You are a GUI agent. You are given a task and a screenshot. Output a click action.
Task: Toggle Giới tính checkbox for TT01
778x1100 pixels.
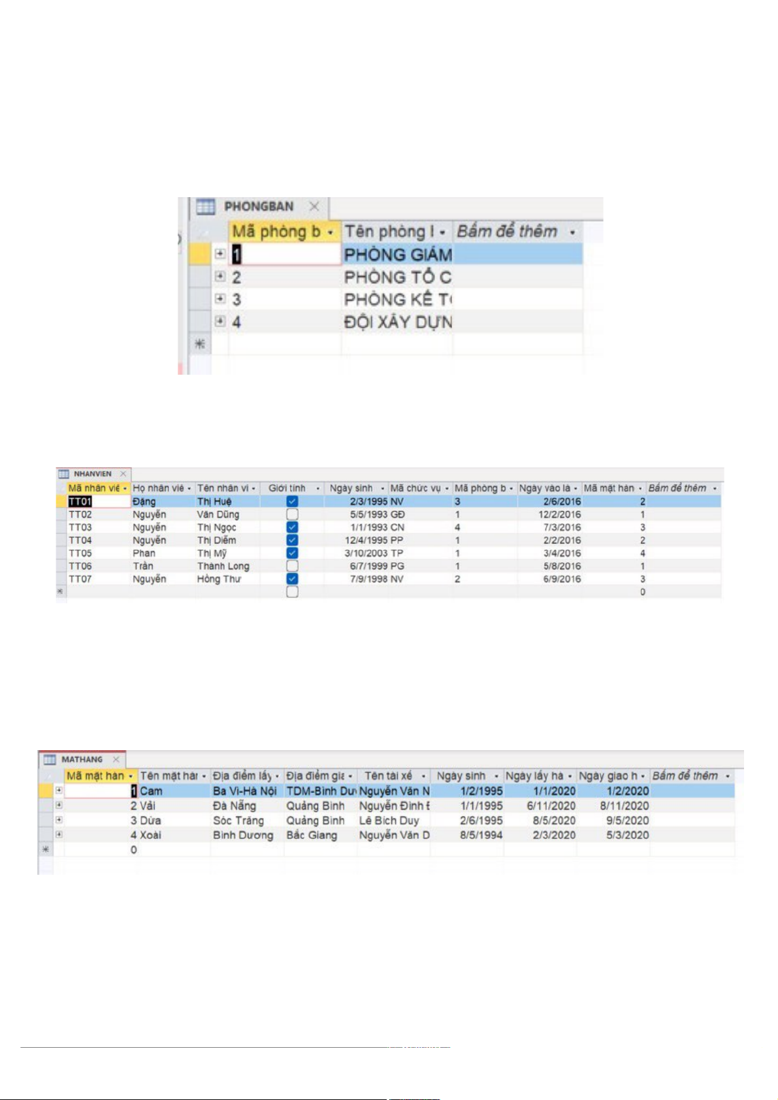click(292, 501)
